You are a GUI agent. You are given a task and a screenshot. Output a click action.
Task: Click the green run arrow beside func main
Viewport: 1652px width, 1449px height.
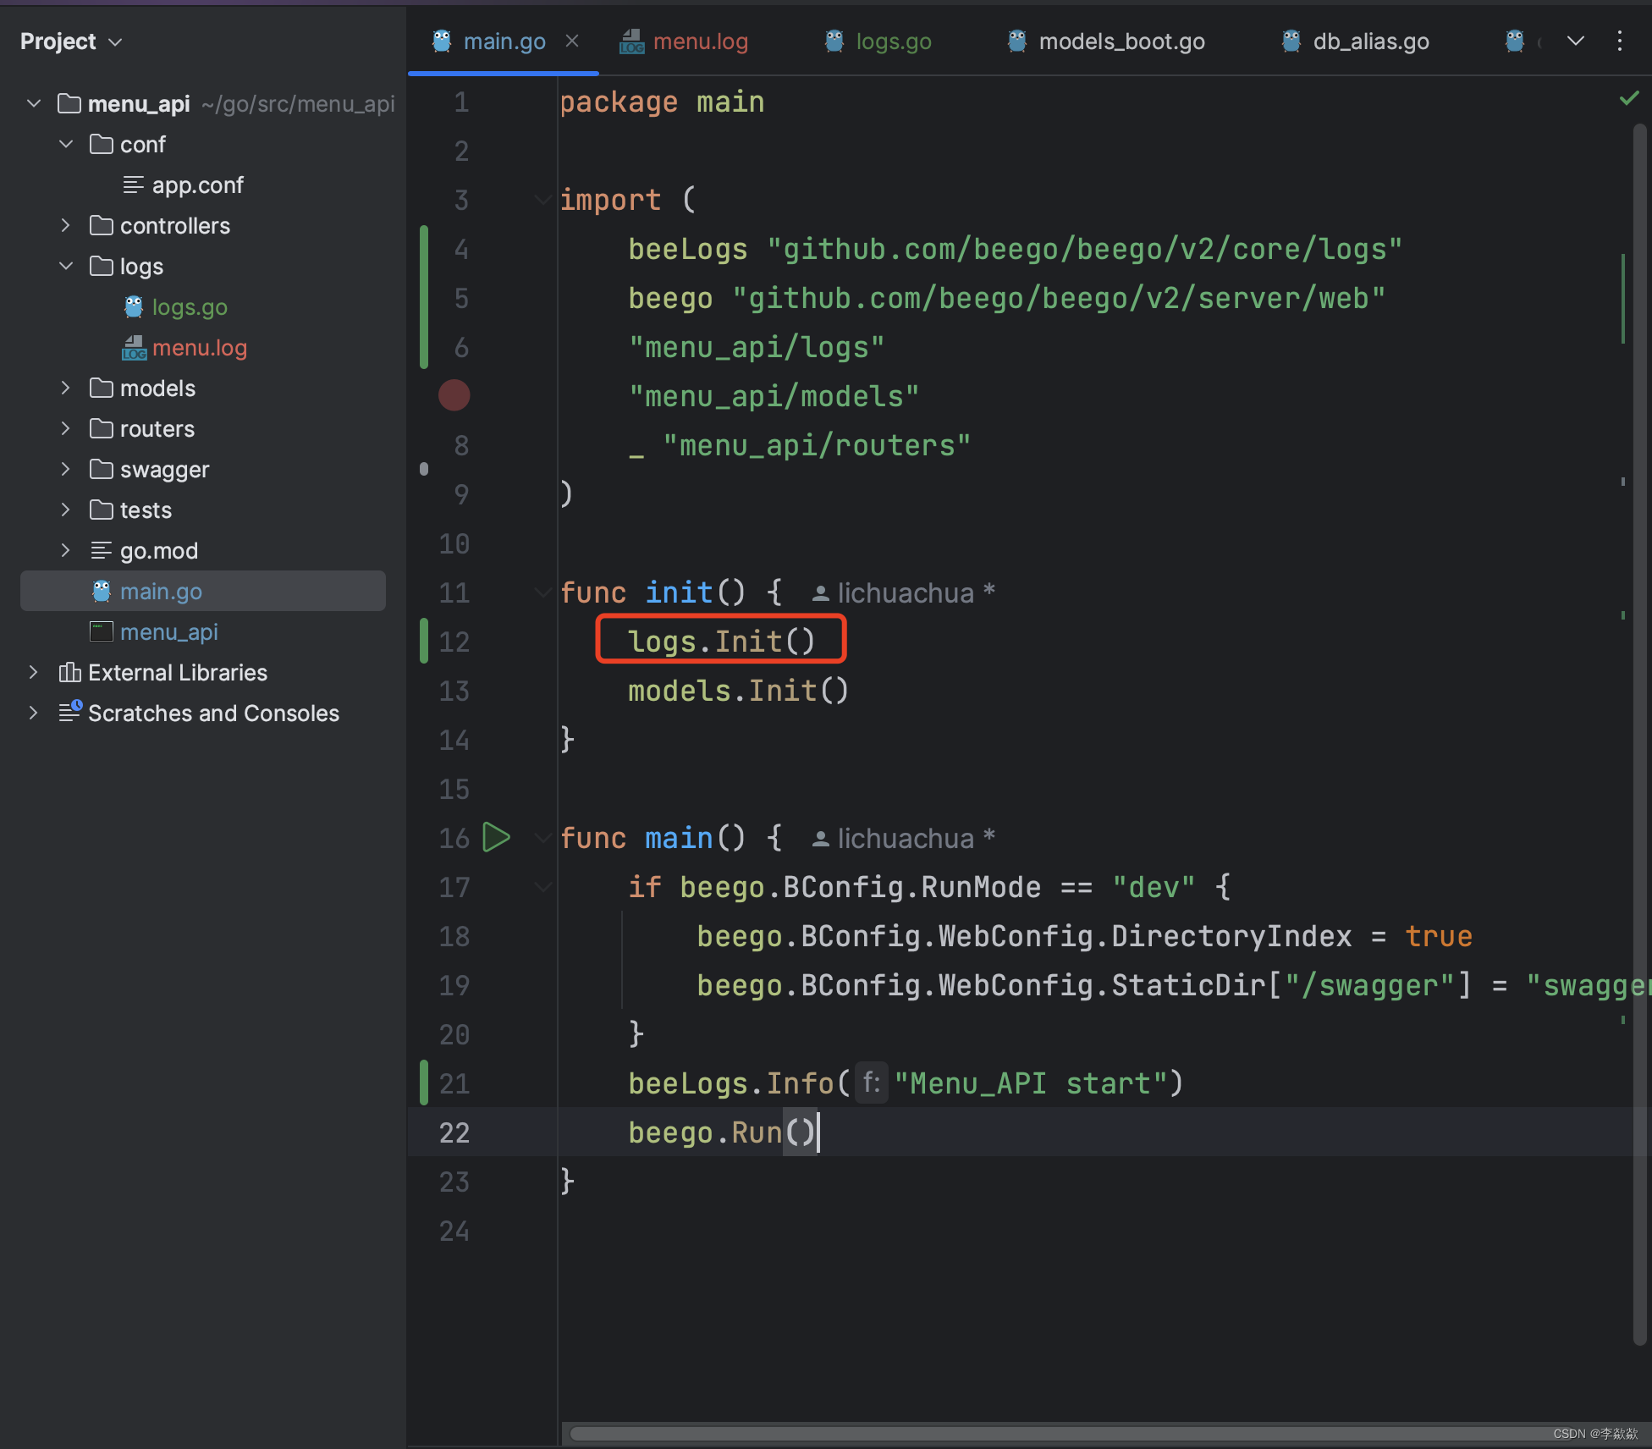[x=497, y=838]
